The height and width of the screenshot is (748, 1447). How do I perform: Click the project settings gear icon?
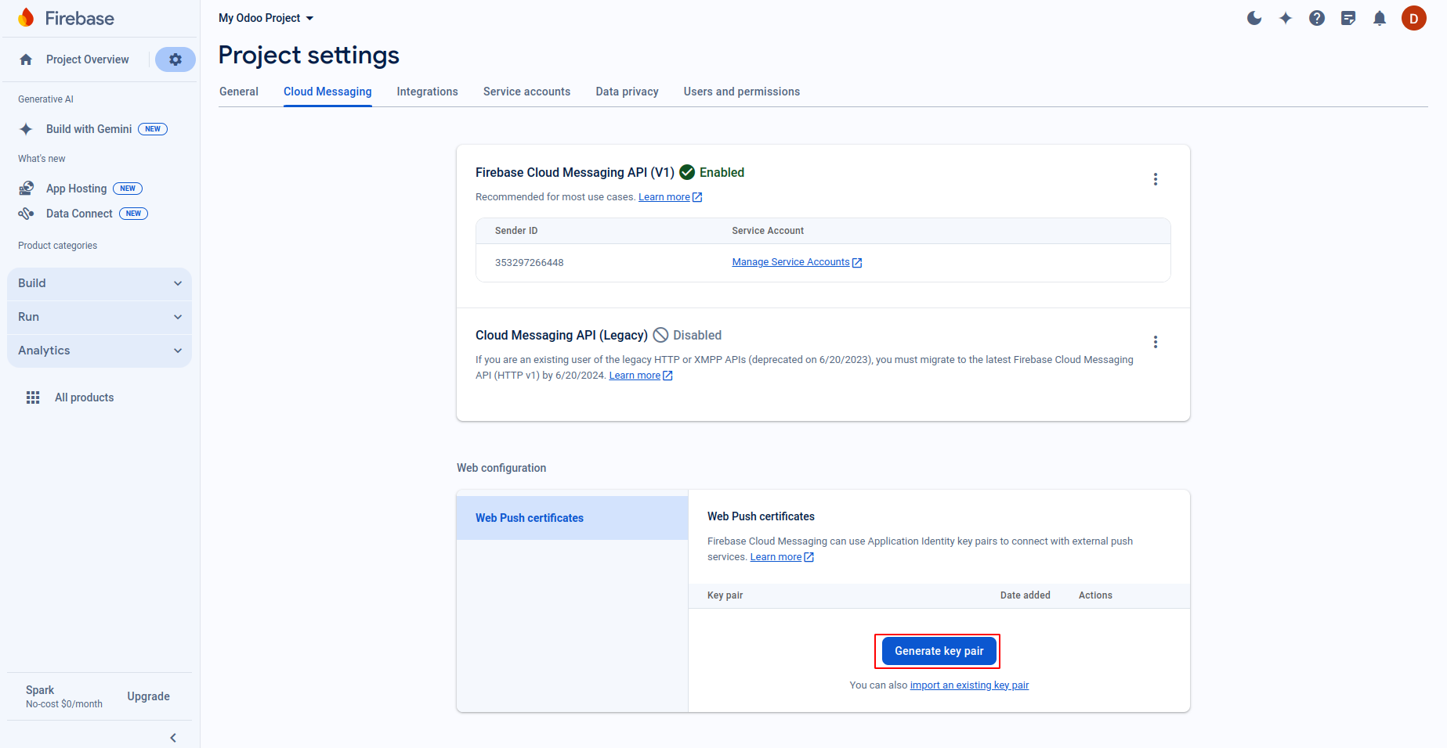tap(175, 59)
